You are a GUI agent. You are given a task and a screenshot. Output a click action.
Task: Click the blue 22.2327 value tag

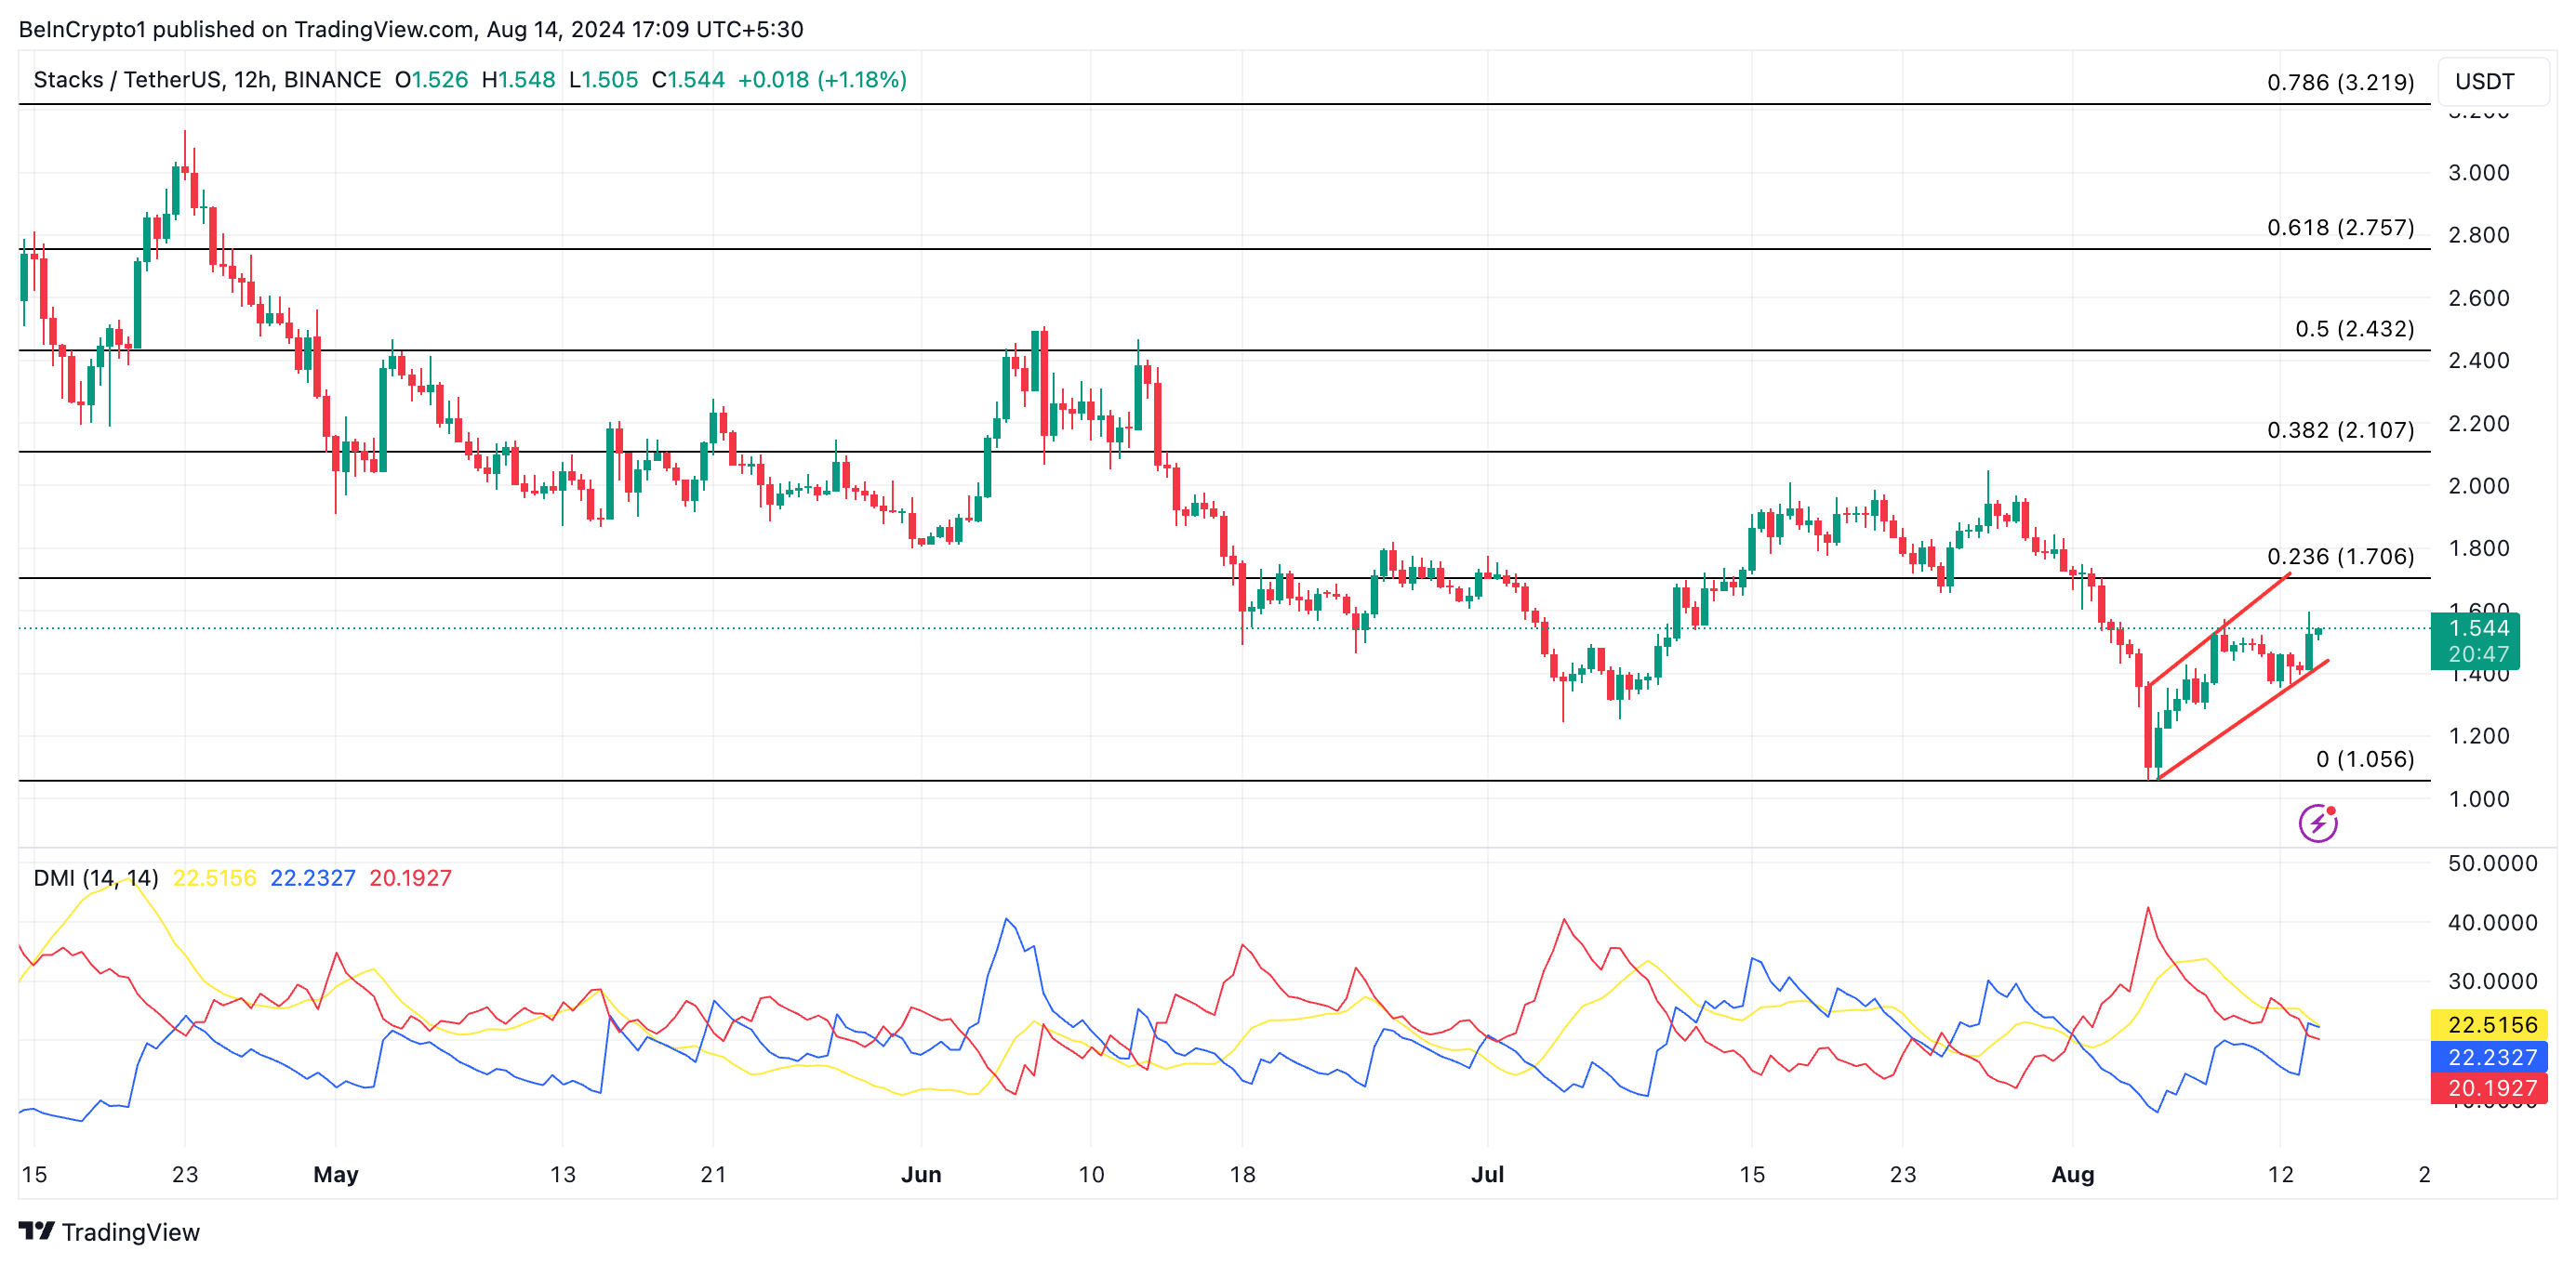coord(2491,1056)
